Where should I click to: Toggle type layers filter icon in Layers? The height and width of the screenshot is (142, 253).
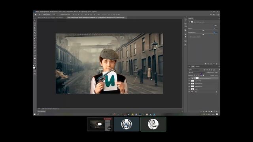pyautogui.click(x=209, y=70)
